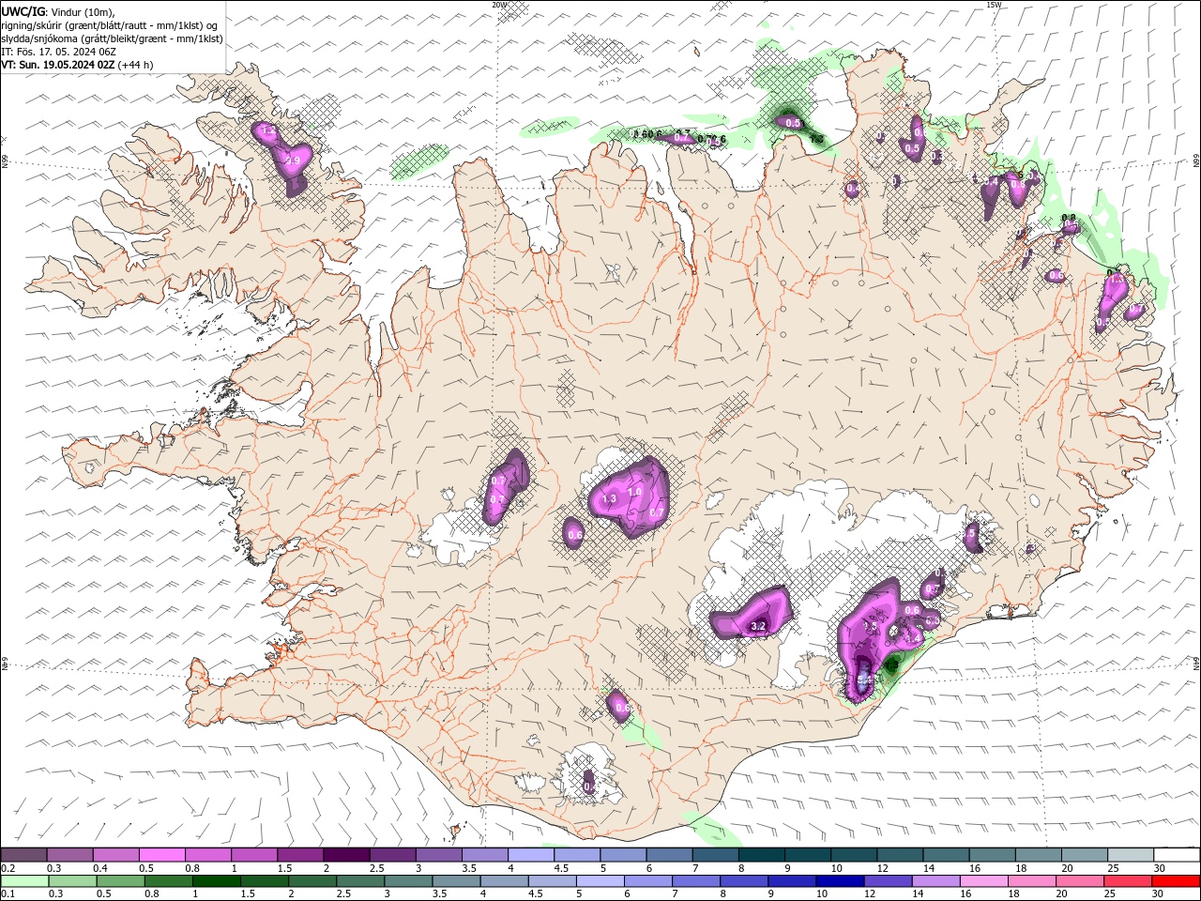The height and width of the screenshot is (901, 1201).
Task: Click the 'IT: Fös. 17. 05. 2024 06Z' text
Action: tap(58, 52)
